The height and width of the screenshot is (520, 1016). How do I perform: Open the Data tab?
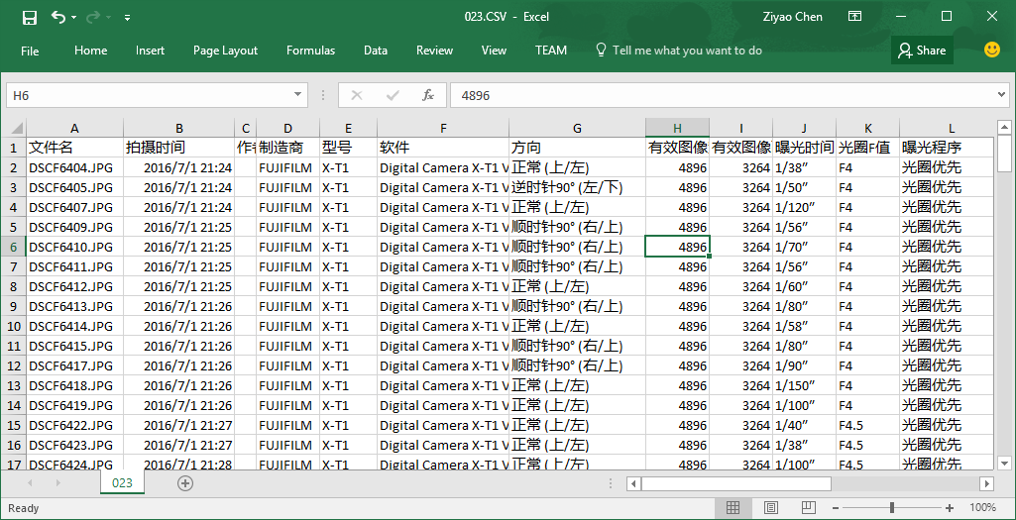[x=375, y=51]
